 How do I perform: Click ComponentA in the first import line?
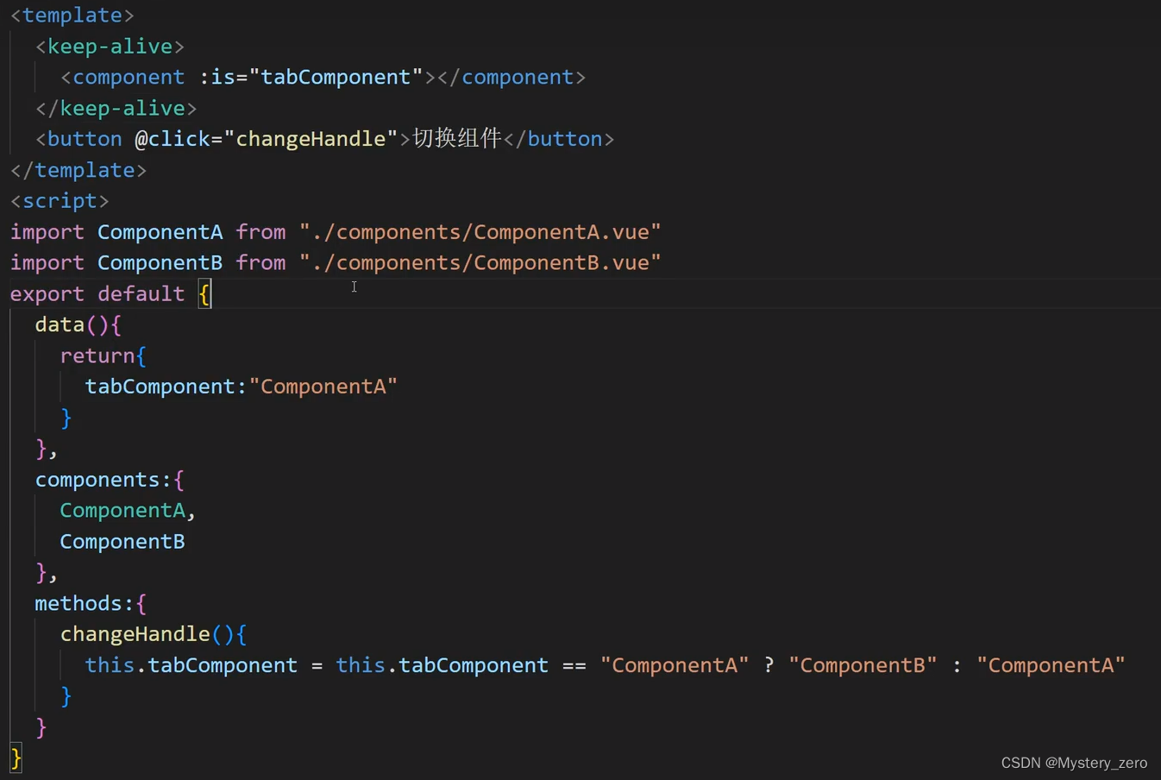160,232
